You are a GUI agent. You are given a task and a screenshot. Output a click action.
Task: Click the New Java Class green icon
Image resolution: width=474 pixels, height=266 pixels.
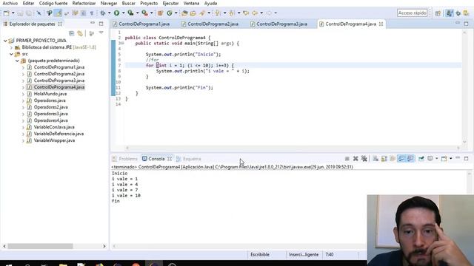coord(170,13)
